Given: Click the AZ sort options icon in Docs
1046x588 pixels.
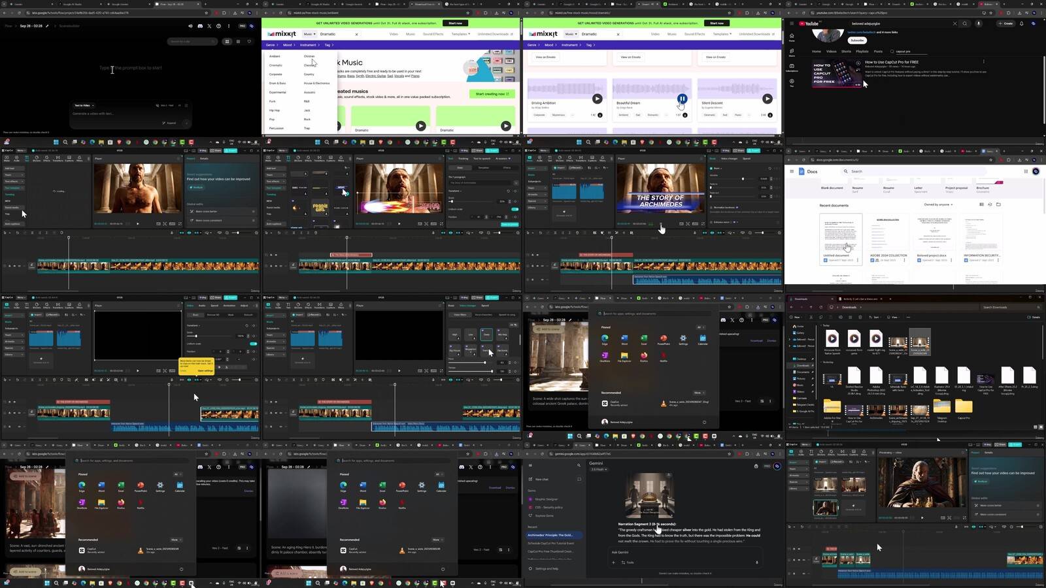Looking at the screenshot, I should pos(990,204).
